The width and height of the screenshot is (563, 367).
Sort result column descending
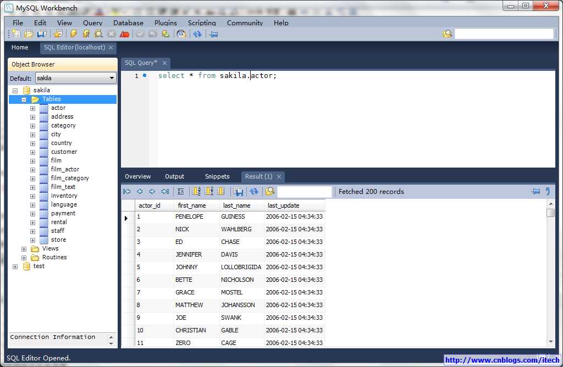(x=209, y=192)
